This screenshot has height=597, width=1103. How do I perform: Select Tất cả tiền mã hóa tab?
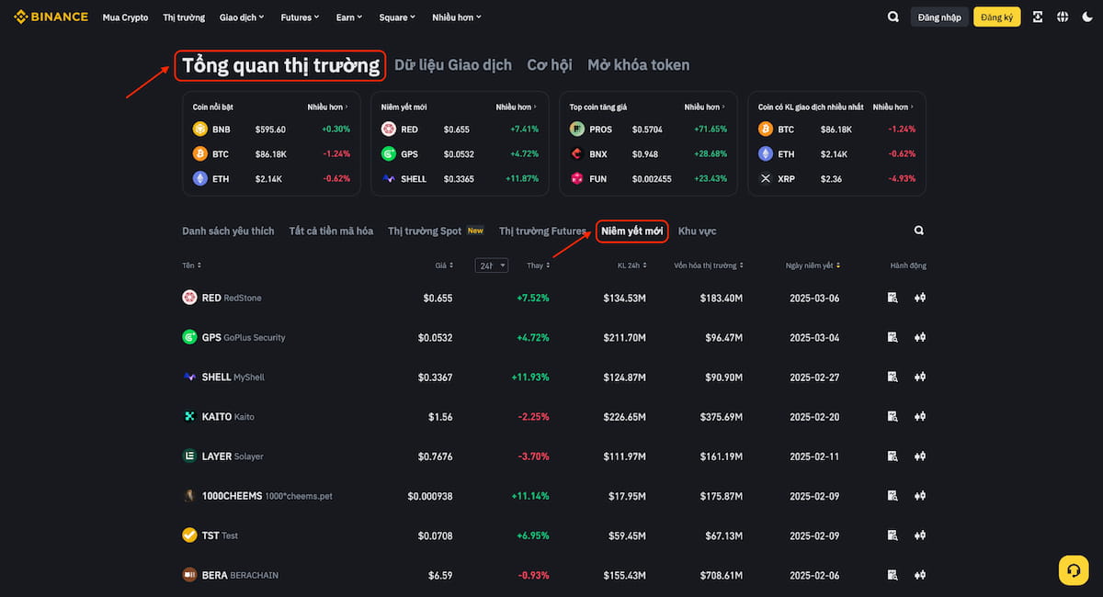click(x=331, y=231)
